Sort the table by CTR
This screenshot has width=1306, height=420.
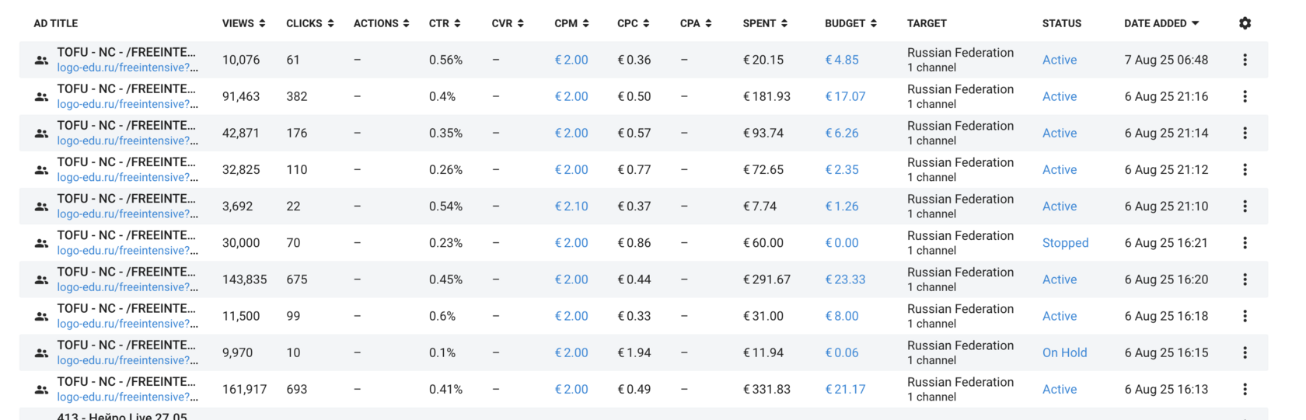tap(445, 23)
